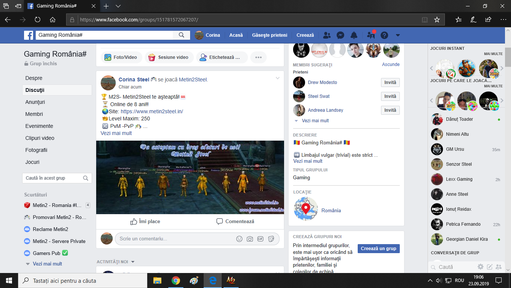Open the friend requests icon

pyautogui.click(x=327, y=35)
